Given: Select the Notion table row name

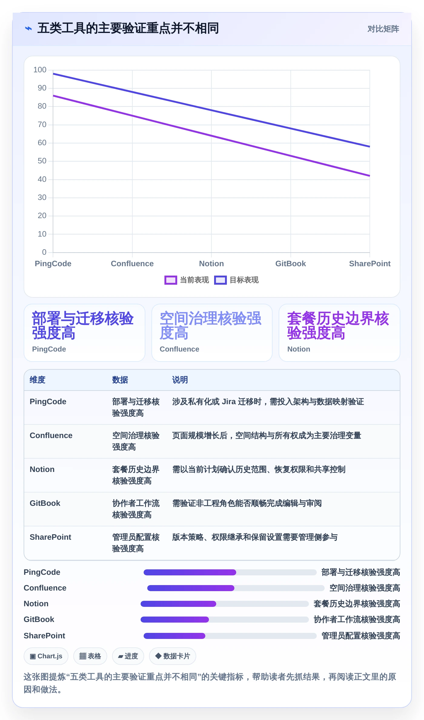Looking at the screenshot, I should coord(42,470).
